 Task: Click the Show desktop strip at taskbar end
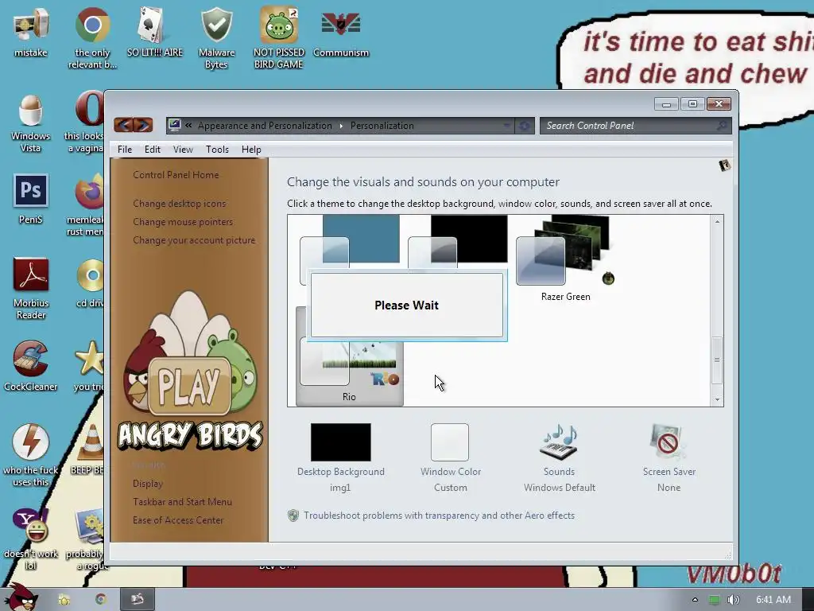click(808, 599)
